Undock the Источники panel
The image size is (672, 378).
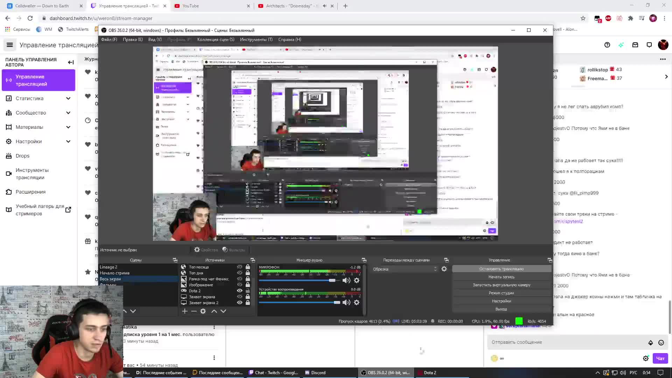[253, 260]
